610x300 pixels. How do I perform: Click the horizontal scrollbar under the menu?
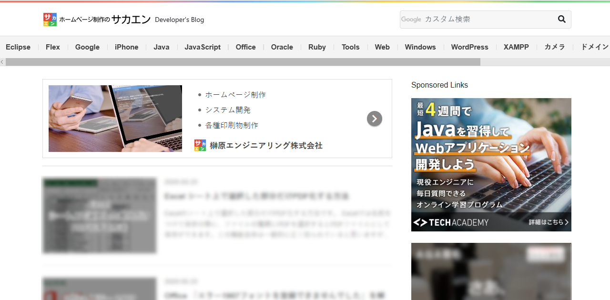click(x=243, y=62)
